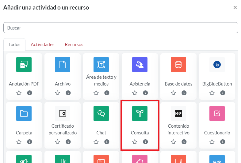Viewport: 241px width, 163px height.
Task: View info for Carpeta
Action: (29, 141)
